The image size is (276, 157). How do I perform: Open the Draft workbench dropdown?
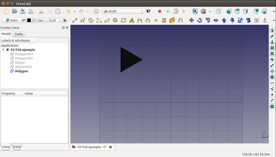click(x=124, y=11)
